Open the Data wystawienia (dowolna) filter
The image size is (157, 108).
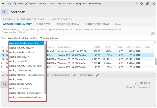coord(34,30)
